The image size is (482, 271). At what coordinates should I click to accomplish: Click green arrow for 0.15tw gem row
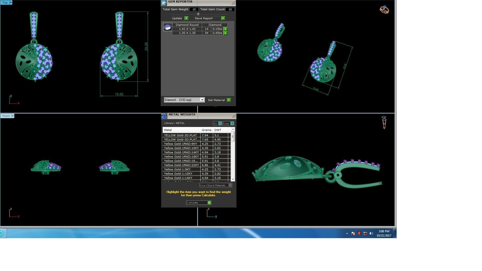225,29
